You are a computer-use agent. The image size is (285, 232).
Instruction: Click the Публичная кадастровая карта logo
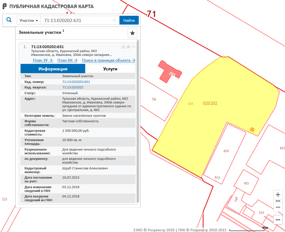point(48,6)
